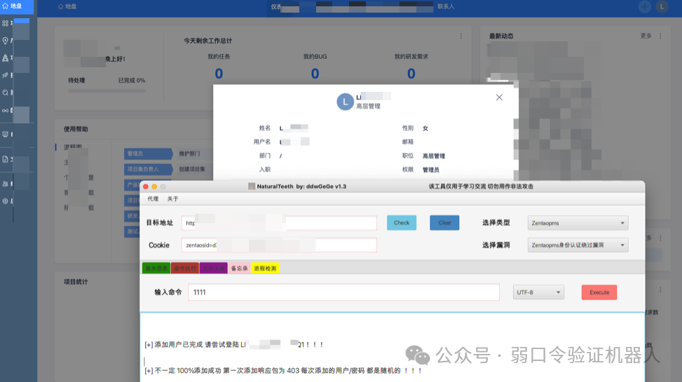
Task: Switch to the yellow 进程检测 tab
Action: [265, 268]
